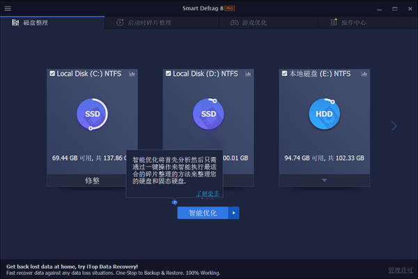Click the 智能优化 button

click(x=203, y=213)
